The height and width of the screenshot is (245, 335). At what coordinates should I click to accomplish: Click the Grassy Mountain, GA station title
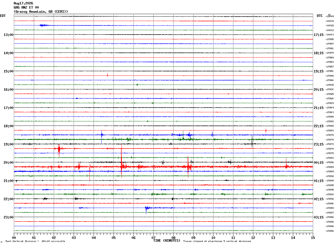coord(41,11)
